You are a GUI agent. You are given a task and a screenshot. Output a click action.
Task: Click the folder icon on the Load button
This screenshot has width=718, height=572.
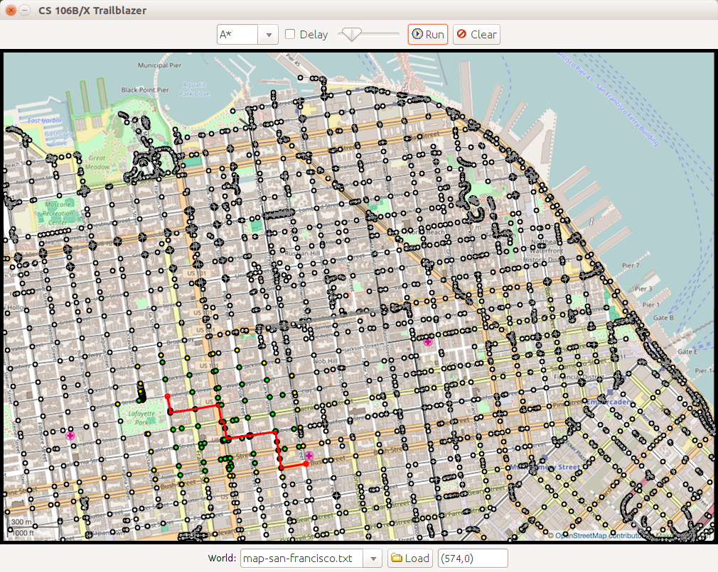(397, 559)
